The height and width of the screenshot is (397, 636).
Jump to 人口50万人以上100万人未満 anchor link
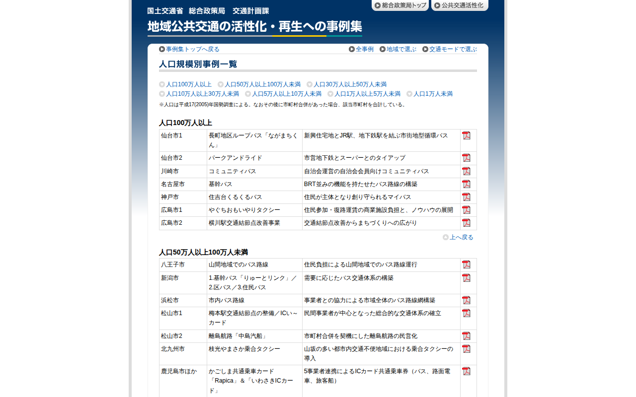(x=259, y=84)
